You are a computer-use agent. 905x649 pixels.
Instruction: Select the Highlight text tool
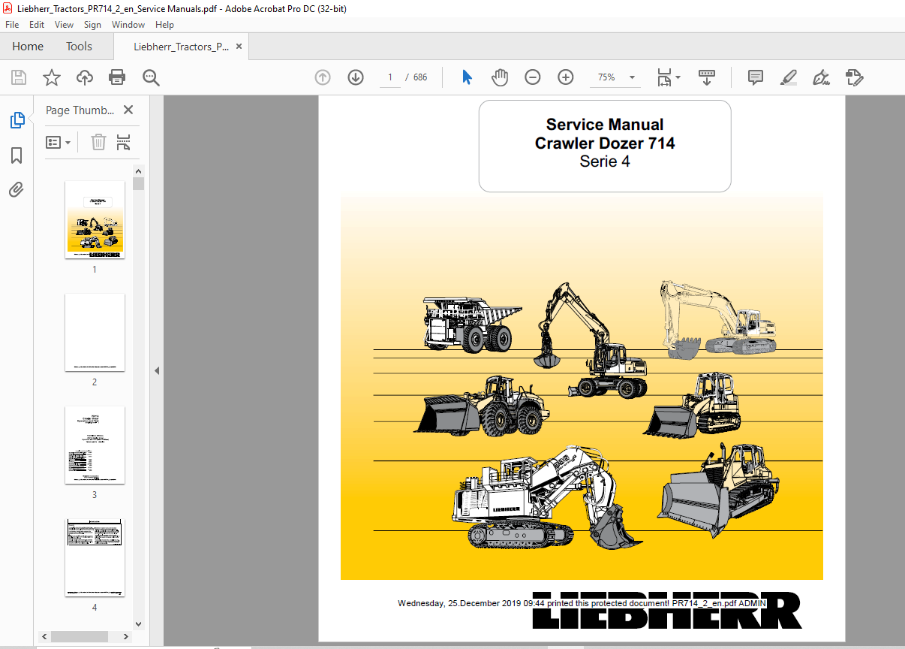[x=788, y=77]
